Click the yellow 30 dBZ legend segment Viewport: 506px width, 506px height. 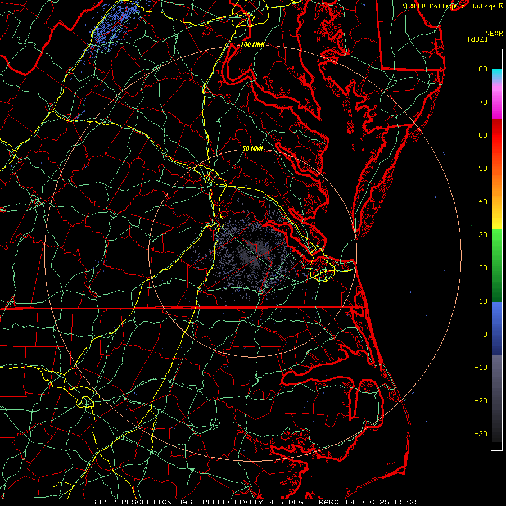point(496,223)
